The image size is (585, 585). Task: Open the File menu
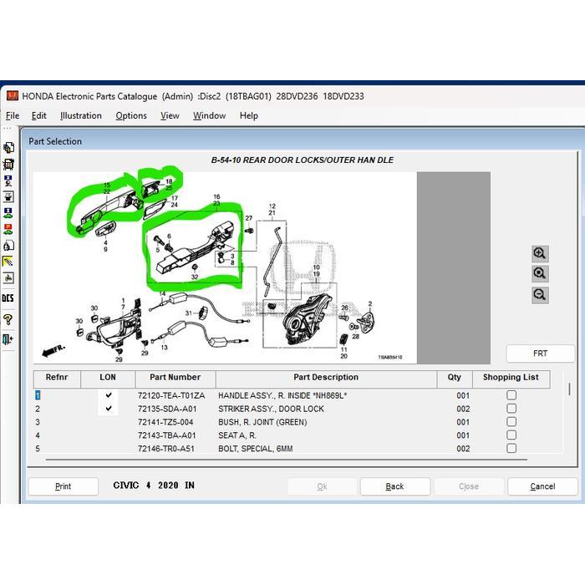pos(13,116)
